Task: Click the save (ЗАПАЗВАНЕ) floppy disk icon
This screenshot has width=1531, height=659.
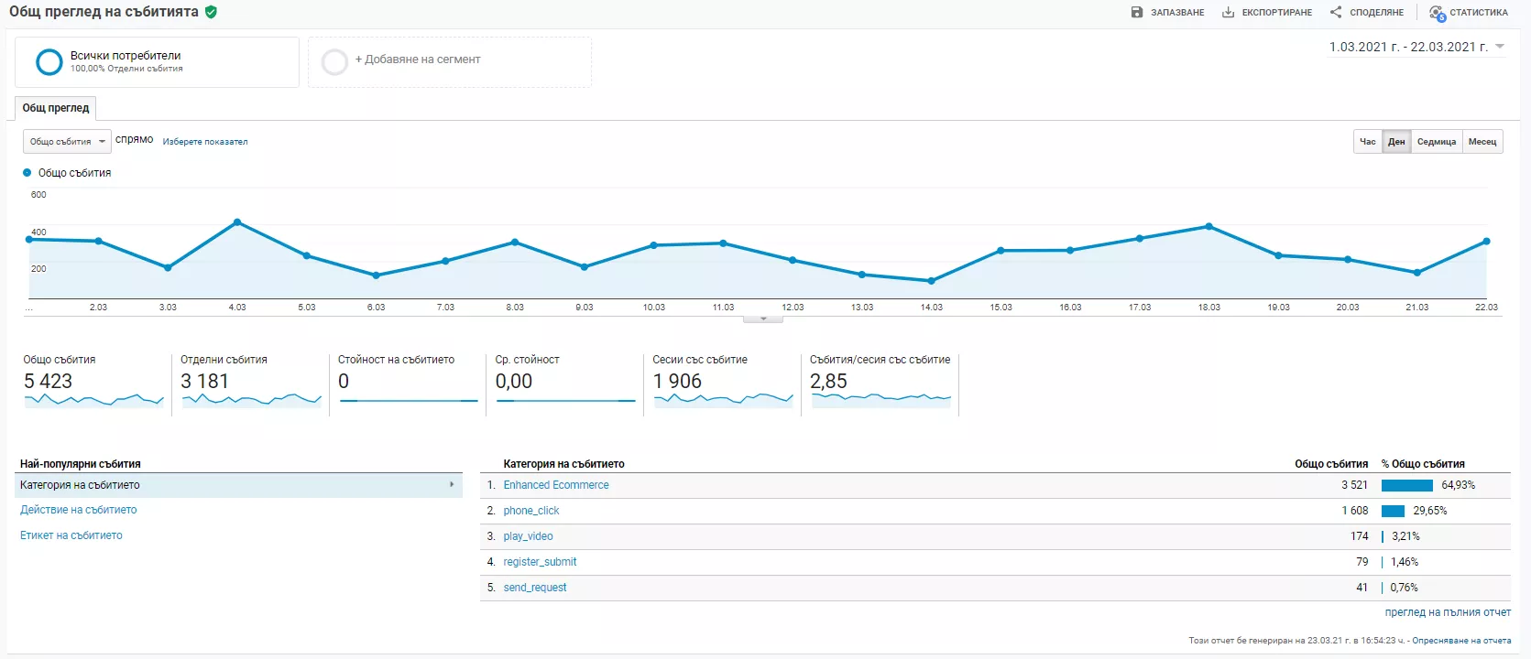Action: pyautogui.click(x=1137, y=12)
